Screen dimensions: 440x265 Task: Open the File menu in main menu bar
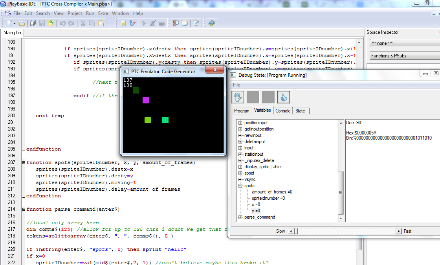(x=17, y=13)
